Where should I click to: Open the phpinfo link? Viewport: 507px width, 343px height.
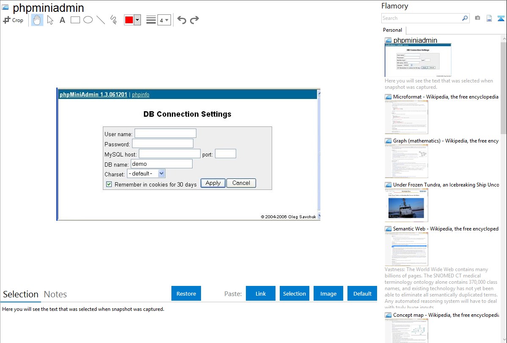141,94
